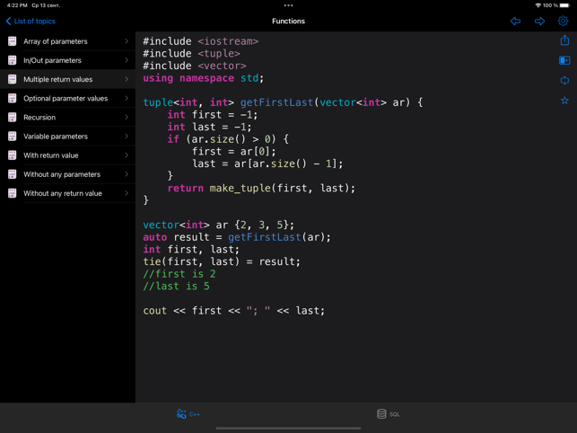Click the In/Out parameters document icon
Viewport: 577px width, 433px height.
coord(13,60)
